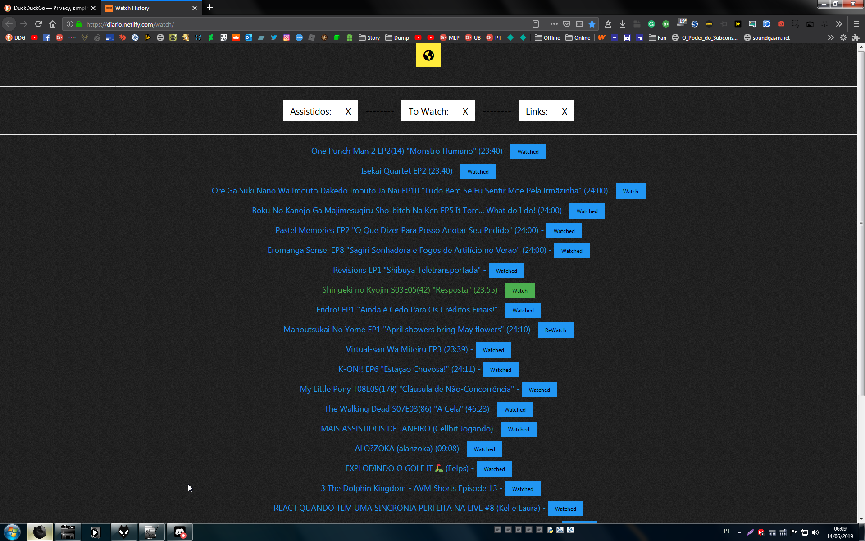Click Watched button for One Punch Man
The height and width of the screenshot is (541, 865).
[x=528, y=151]
